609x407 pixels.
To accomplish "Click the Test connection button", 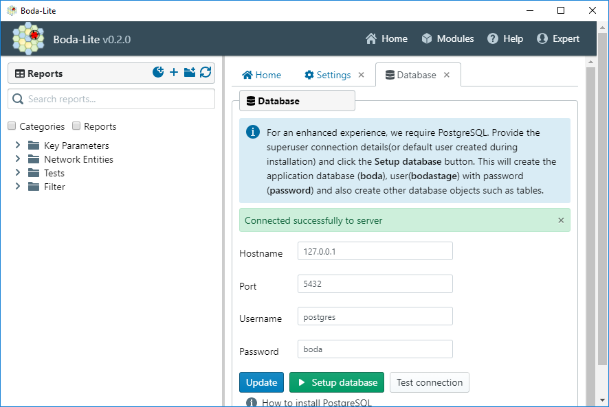I will 430,382.
